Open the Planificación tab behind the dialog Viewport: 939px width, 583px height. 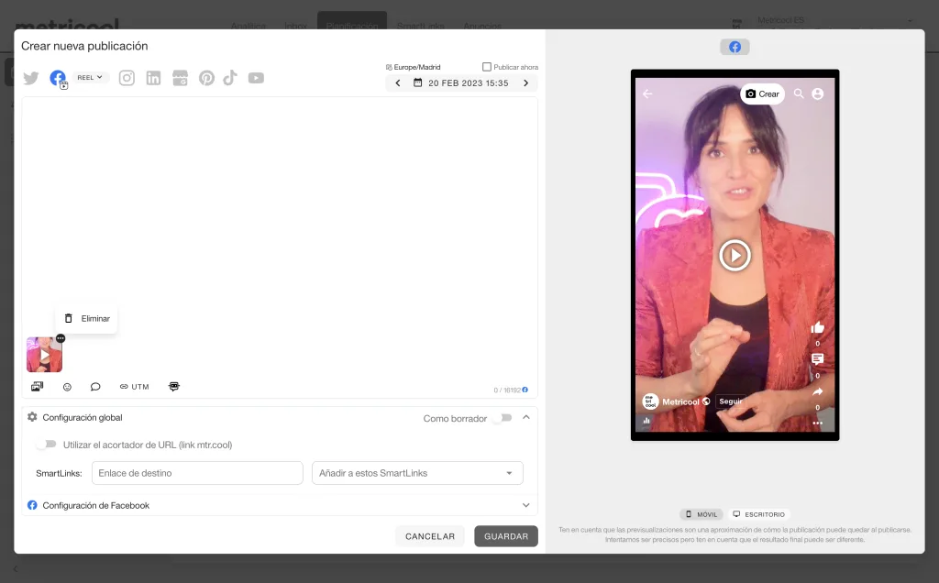pyautogui.click(x=352, y=20)
